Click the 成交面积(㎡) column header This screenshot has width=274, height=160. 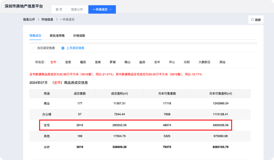click(x=120, y=94)
